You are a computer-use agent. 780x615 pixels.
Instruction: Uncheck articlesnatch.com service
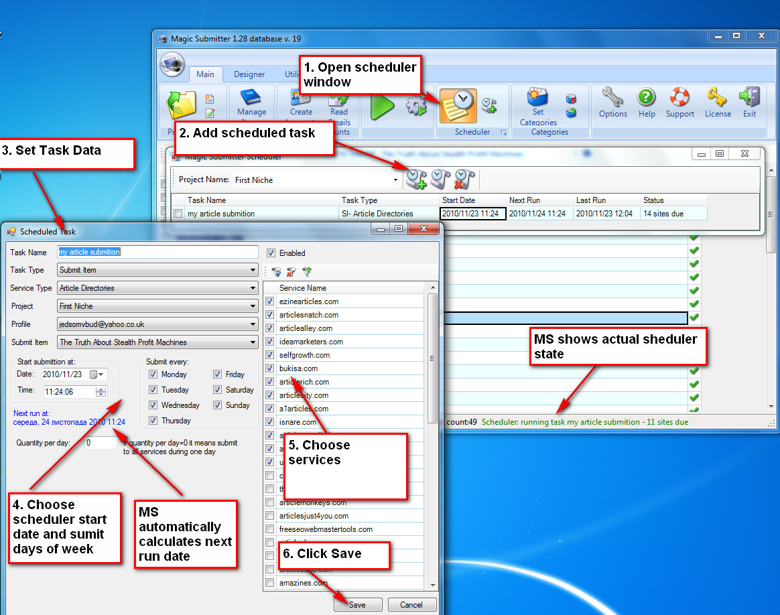(269, 315)
